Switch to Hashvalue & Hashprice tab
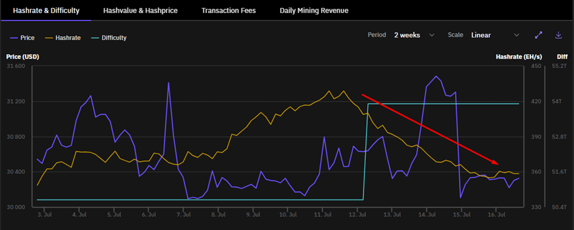 (140, 11)
